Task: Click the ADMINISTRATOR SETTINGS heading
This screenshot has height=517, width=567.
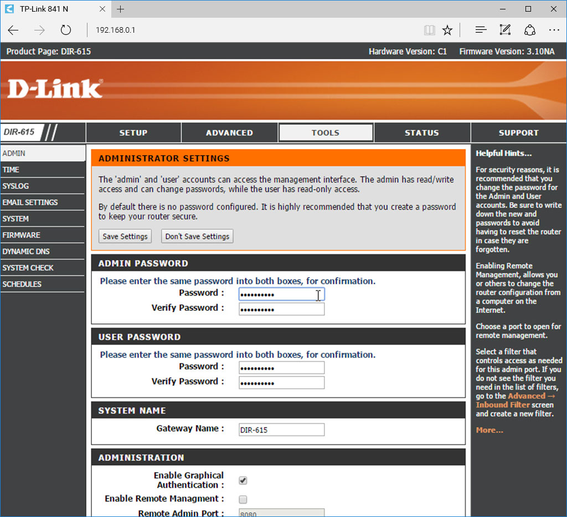Action: coord(164,158)
